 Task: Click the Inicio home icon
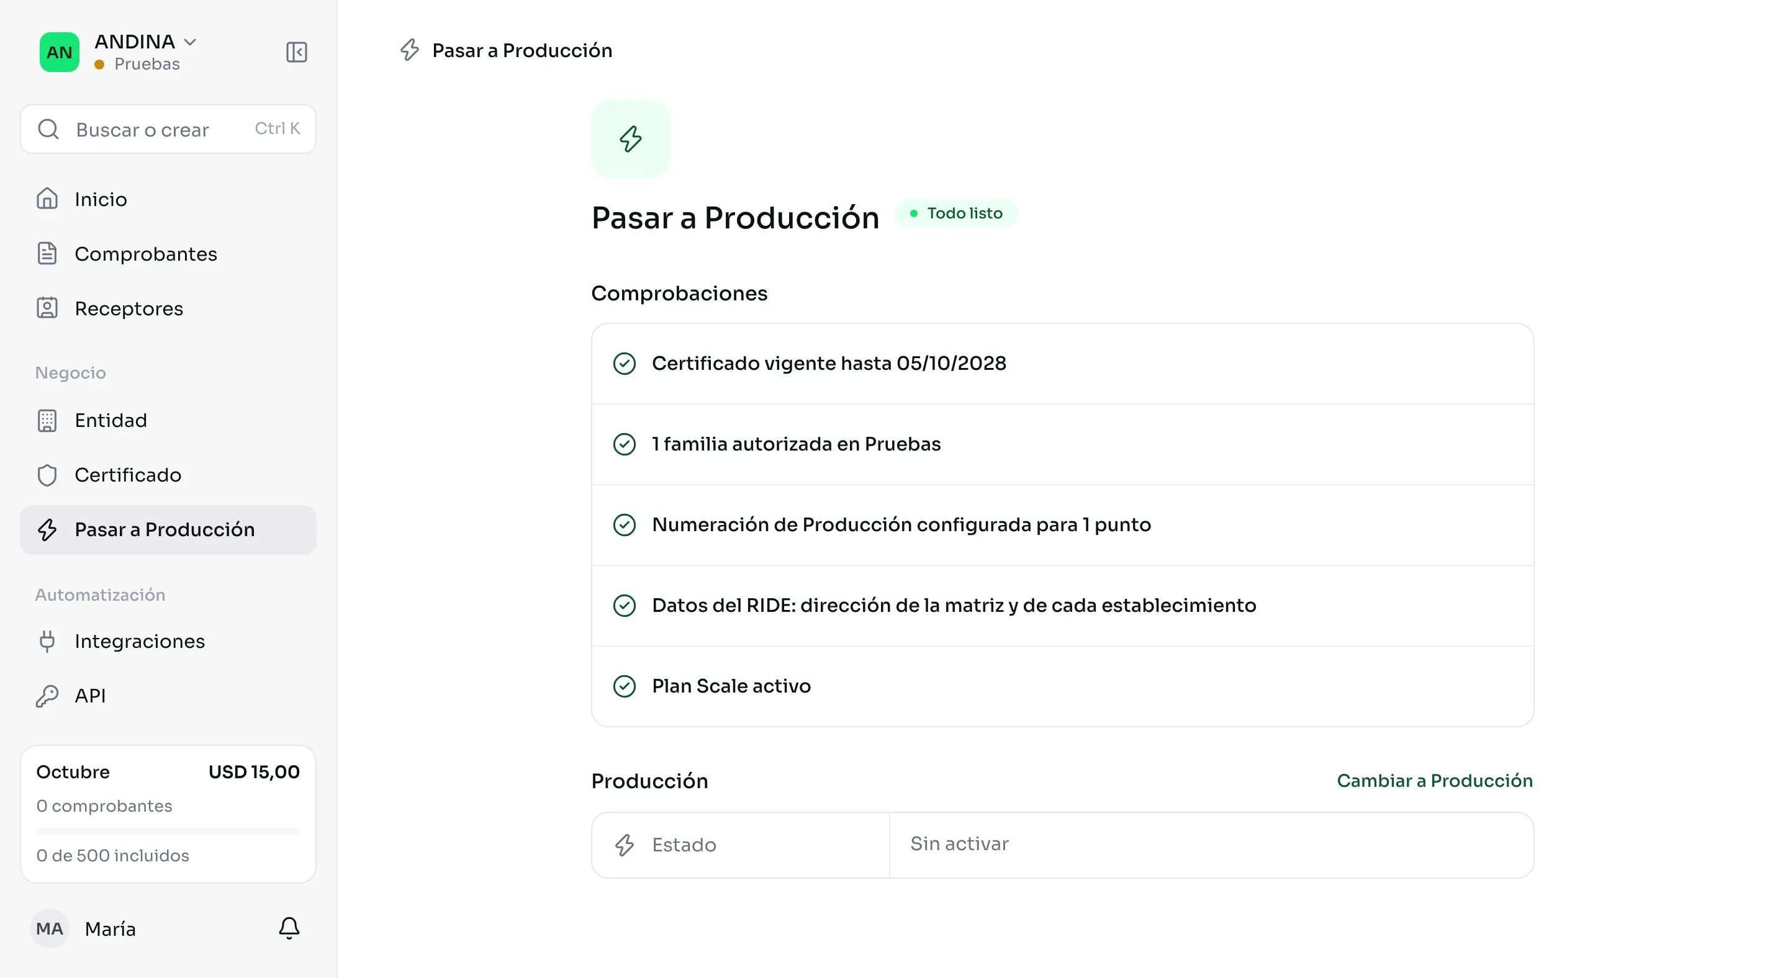47,199
